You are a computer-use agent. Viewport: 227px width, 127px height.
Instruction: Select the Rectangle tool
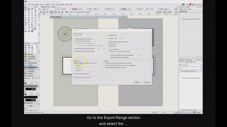[x=32, y=13]
